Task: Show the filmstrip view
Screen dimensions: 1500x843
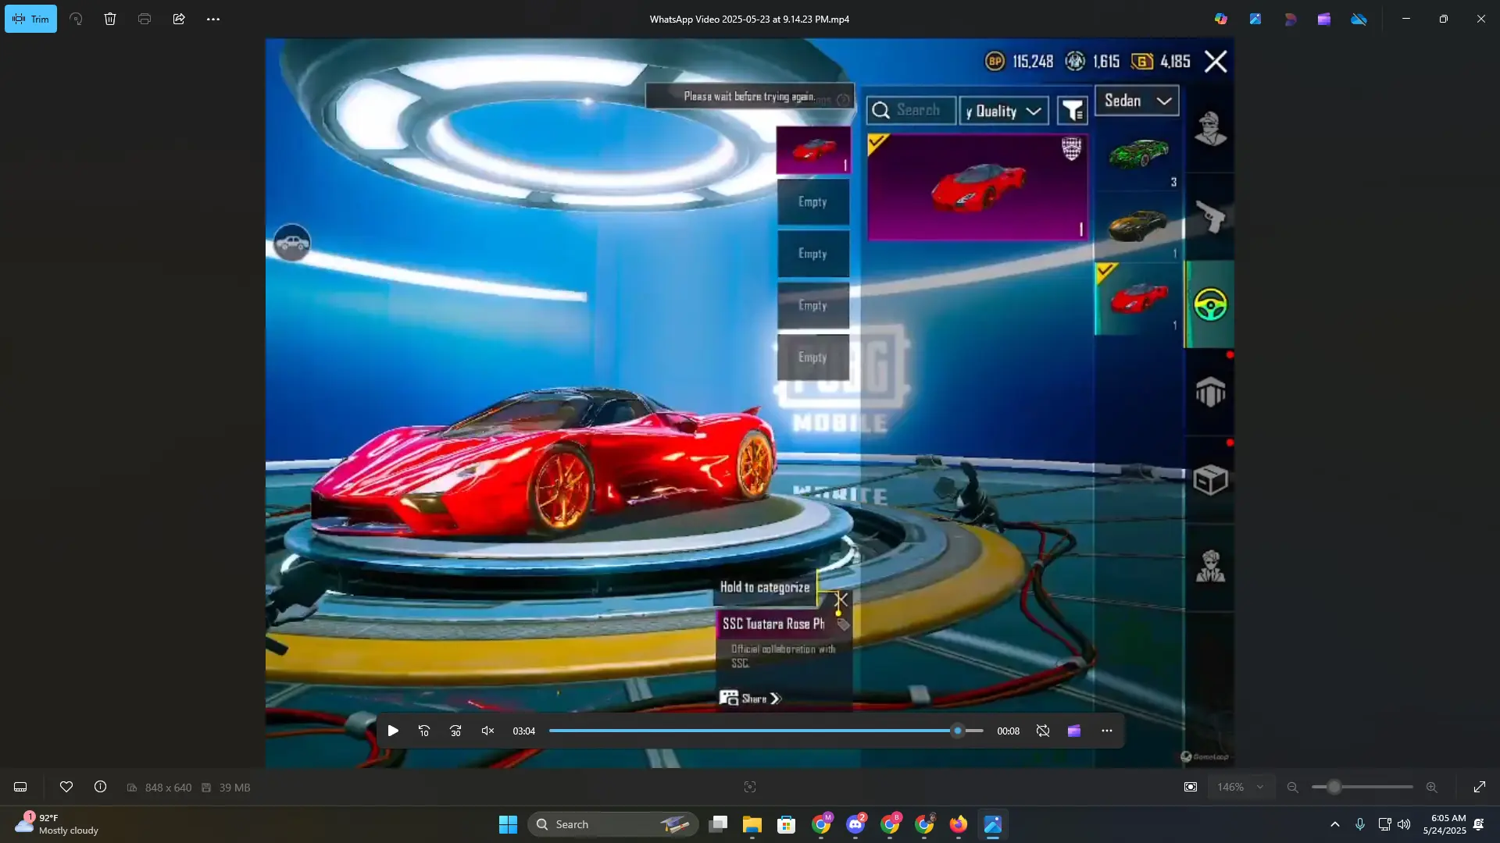Action: pos(20,788)
